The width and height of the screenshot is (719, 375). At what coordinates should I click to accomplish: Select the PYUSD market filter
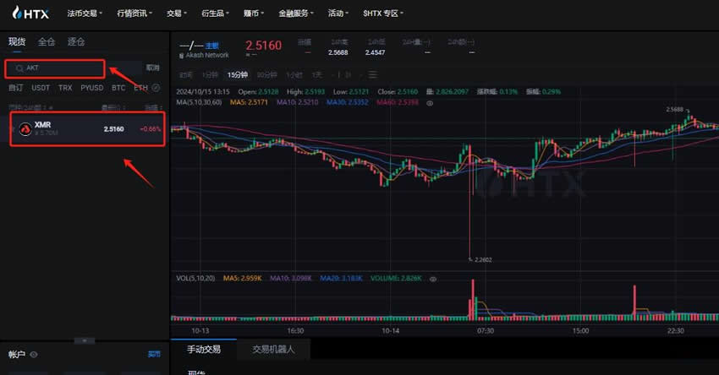click(x=91, y=88)
